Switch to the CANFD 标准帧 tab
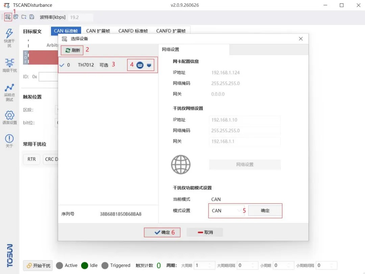Image resolution: width=365 pixels, height=274 pixels. tap(133, 31)
